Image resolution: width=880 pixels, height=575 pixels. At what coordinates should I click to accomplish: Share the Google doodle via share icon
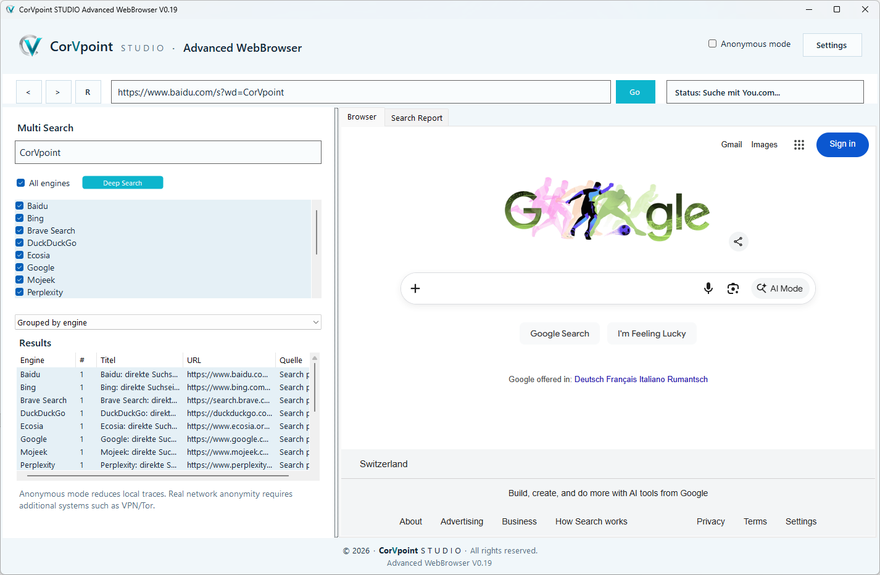click(738, 242)
